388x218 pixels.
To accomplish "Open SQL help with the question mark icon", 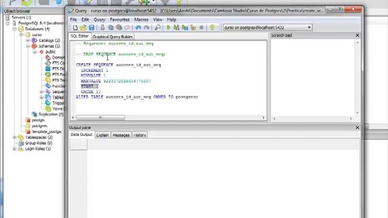I will pos(212,28).
